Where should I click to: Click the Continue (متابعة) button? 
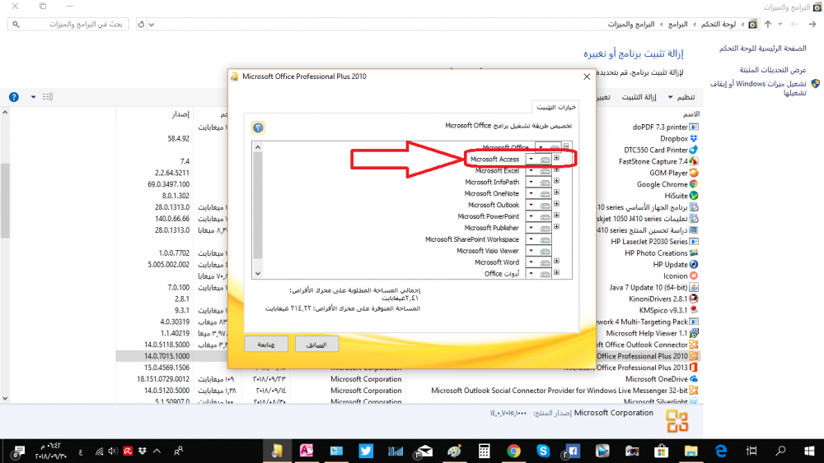(265, 343)
